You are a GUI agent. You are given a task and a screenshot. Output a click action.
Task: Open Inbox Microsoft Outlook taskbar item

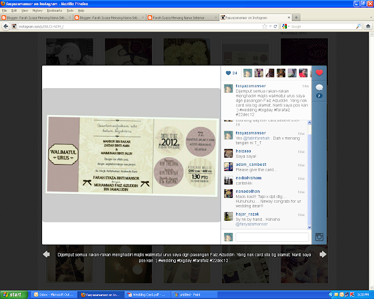[x=54, y=295]
